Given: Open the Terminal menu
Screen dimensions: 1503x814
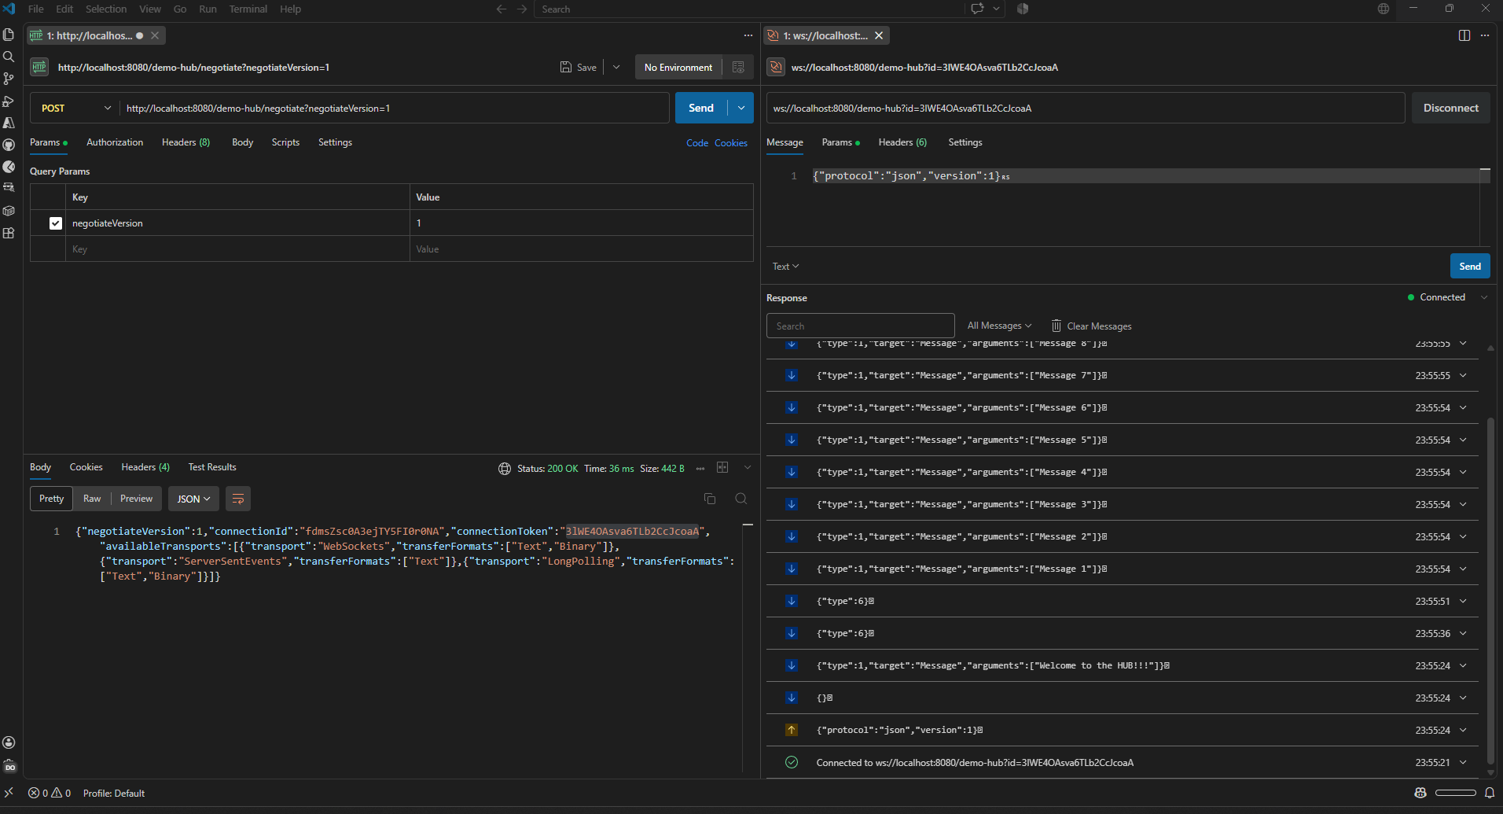Looking at the screenshot, I should pyautogui.click(x=248, y=9).
